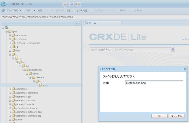Click 移動... in the toolbar
The height and width of the screenshot is (123, 189).
(x=70, y=11)
